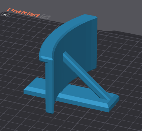Viewport: 142px width, 131px height.
Task: Click the Untitled plate name label
Action: click(x=24, y=12)
